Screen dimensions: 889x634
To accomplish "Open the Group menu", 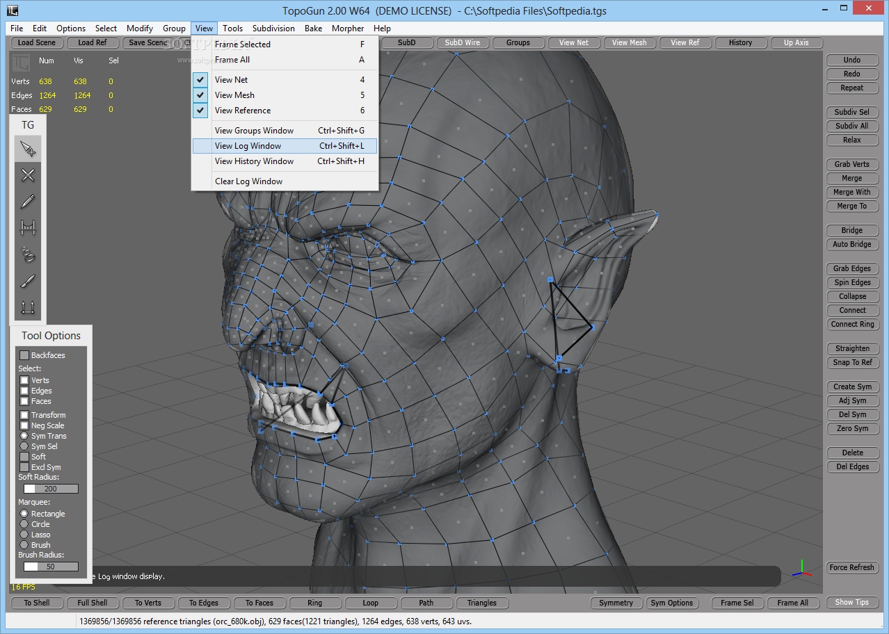I will tap(174, 29).
